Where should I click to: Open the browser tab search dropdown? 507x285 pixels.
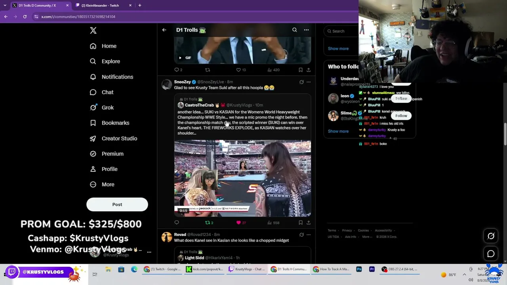(5, 6)
